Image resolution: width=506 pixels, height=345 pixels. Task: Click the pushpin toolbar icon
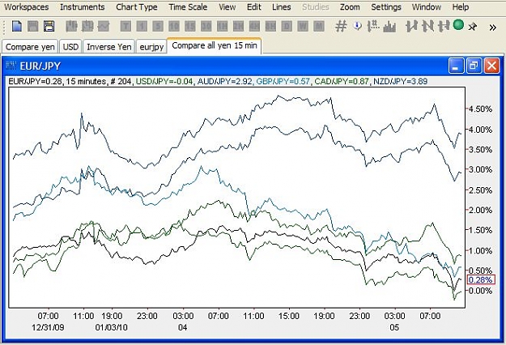coord(473,27)
